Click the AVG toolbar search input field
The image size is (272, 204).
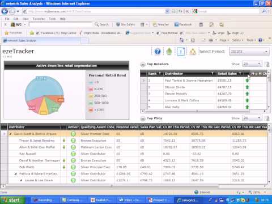pos(60,24)
